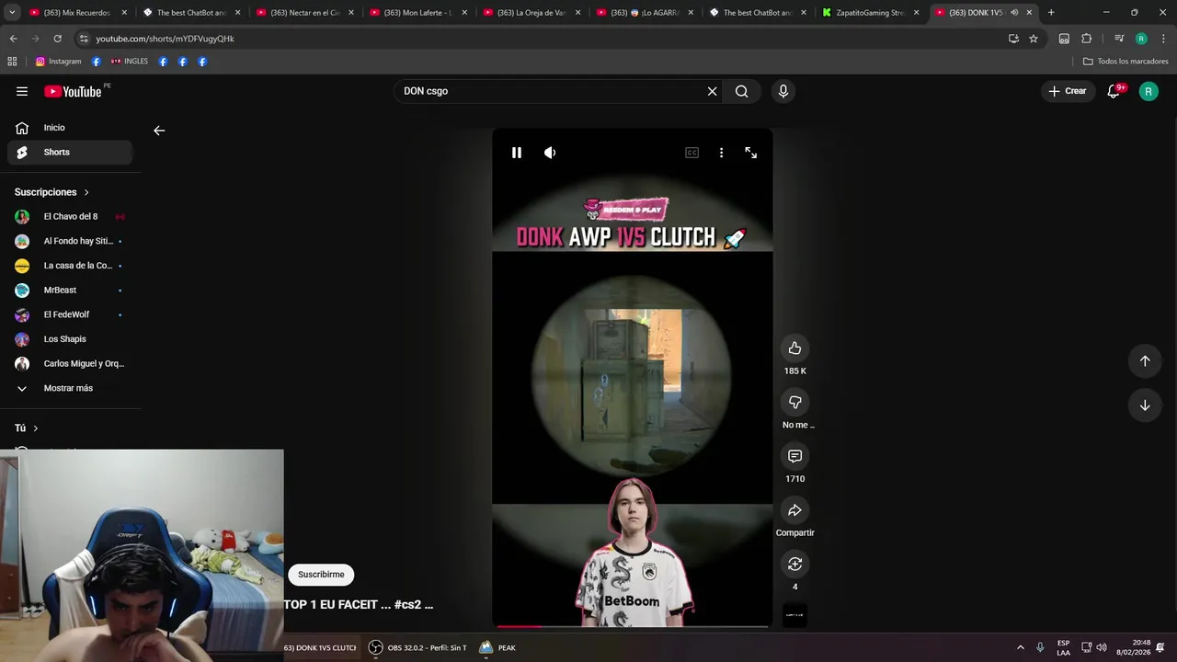Viewport: 1177px width, 662px height.
Task: Open La casa de La Co... channel
Action: point(70,266)
